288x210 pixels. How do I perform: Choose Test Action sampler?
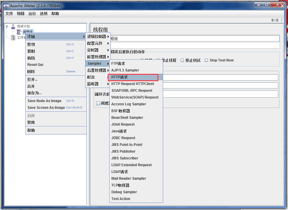click(x=136, y=199)
